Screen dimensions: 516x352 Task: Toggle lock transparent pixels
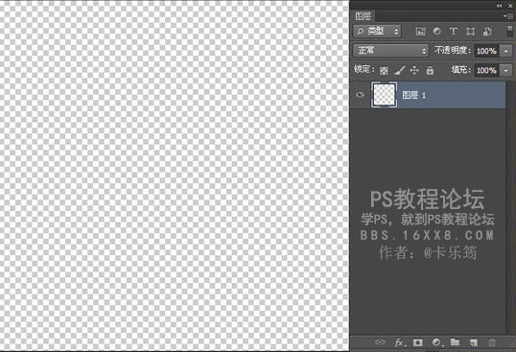pos(384,70)
